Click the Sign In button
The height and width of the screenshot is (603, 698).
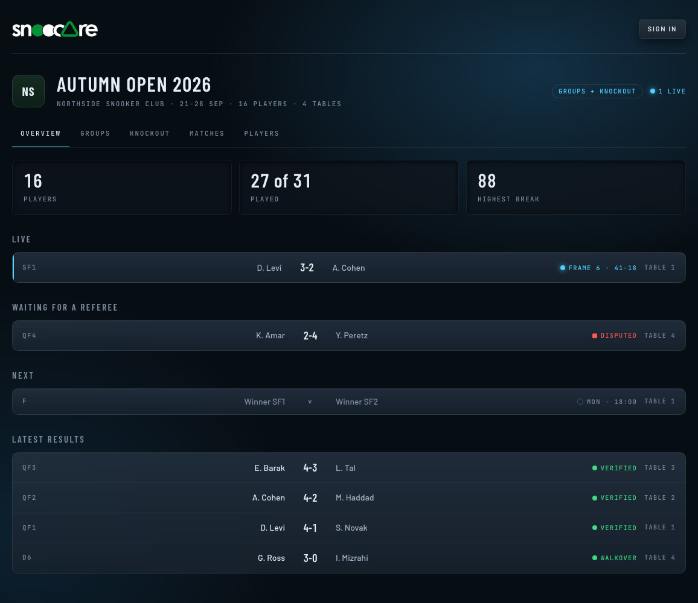point(662,29)
